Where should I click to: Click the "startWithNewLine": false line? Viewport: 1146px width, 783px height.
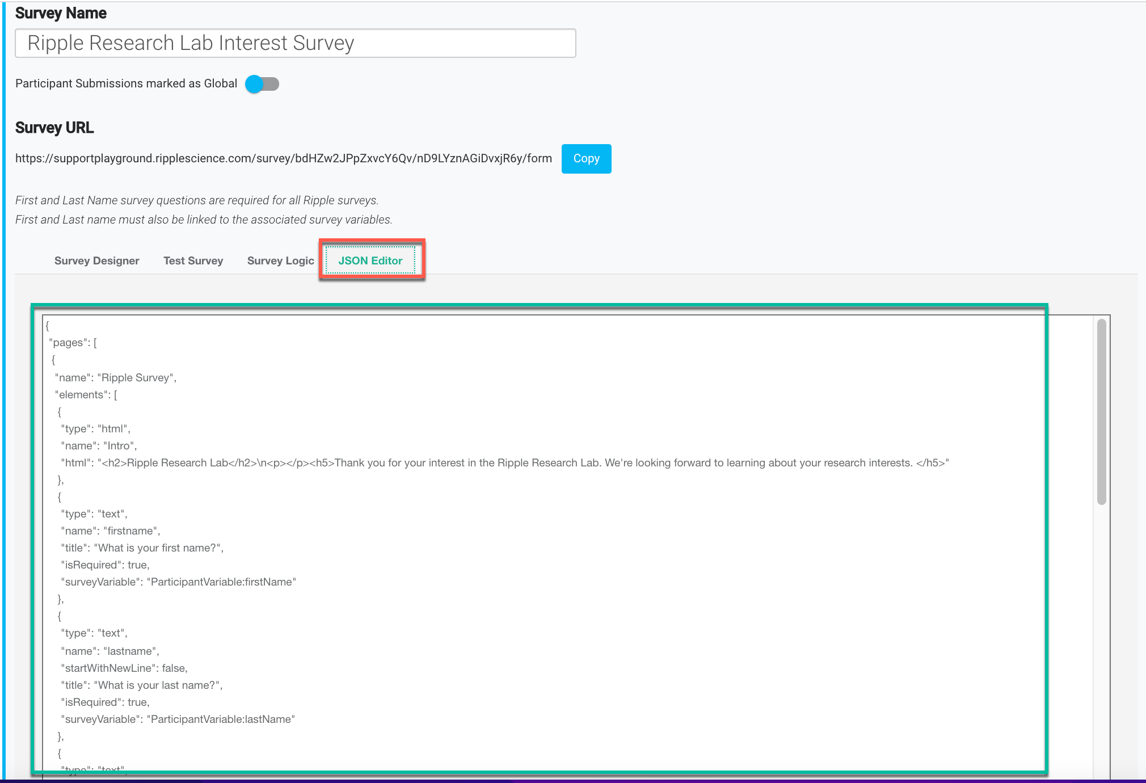(x=124, y=668)
